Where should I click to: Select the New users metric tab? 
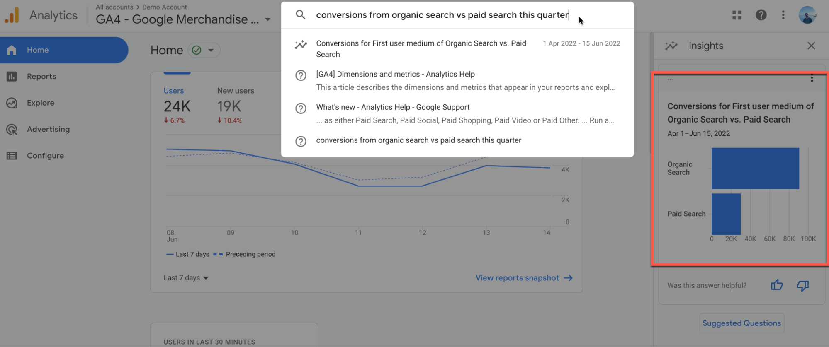[235, 105]
